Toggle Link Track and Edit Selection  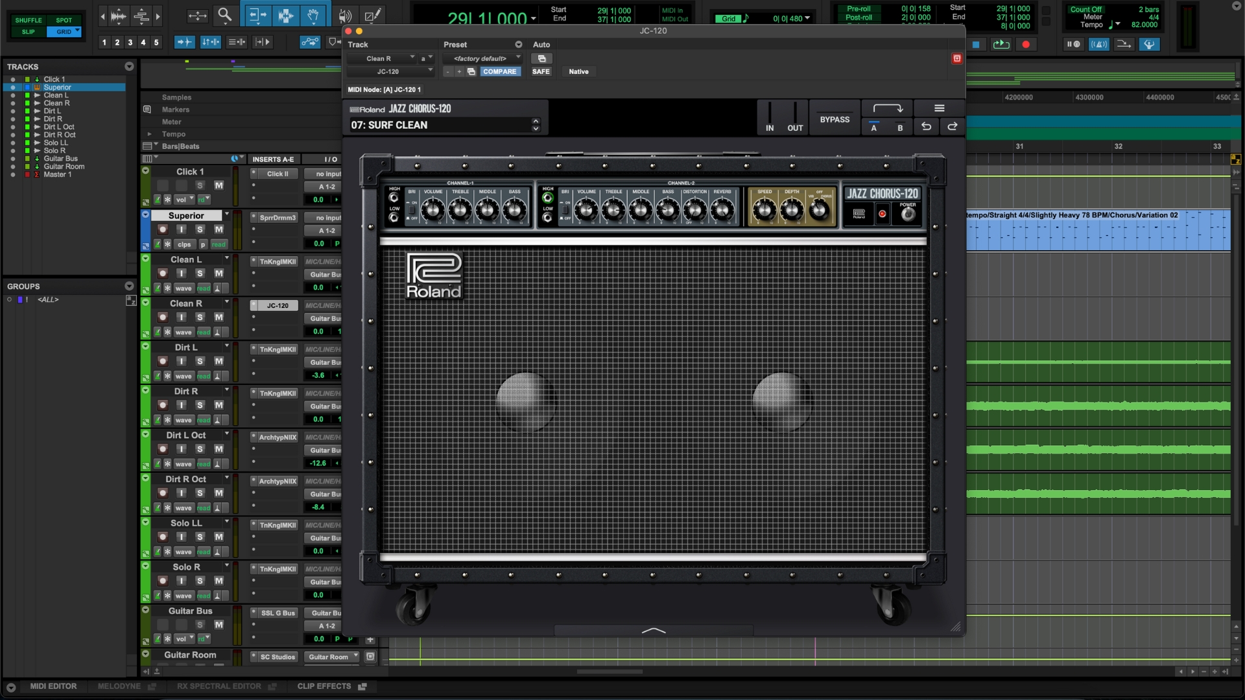point(236,42)
